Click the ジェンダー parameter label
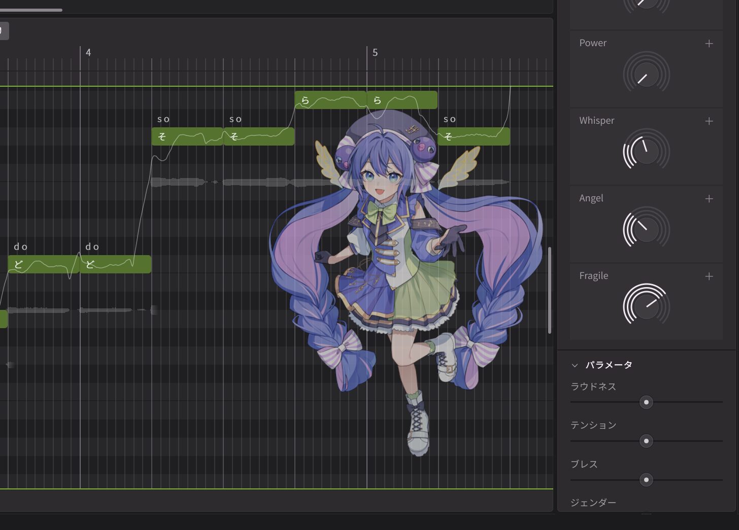Viewport: 739px width, 530px height. 593,503
